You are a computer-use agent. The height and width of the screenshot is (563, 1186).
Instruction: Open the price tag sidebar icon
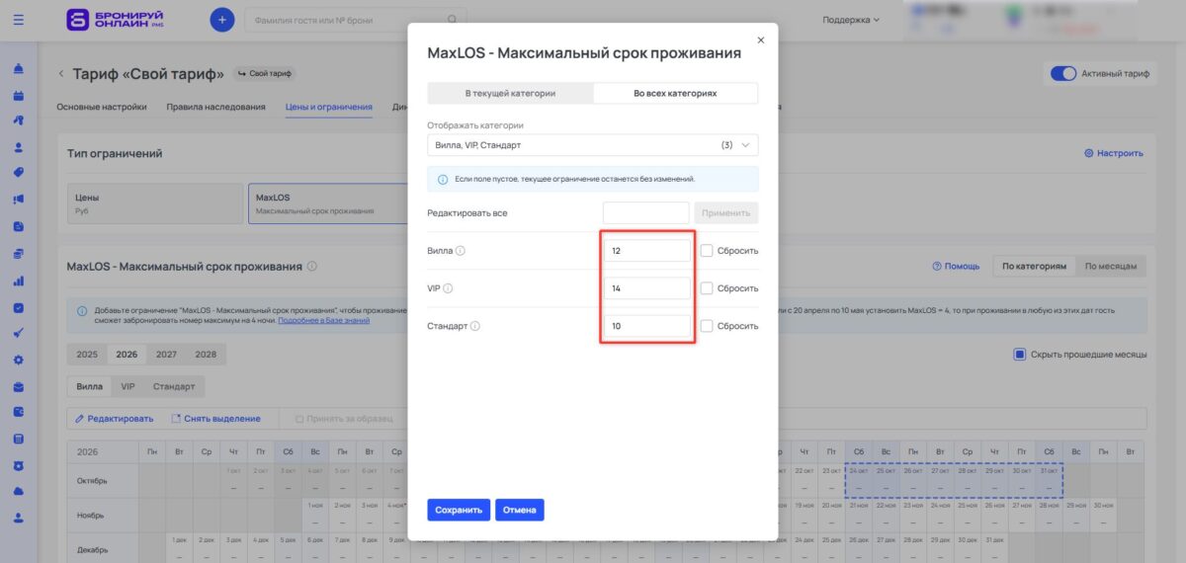point(19,173)
